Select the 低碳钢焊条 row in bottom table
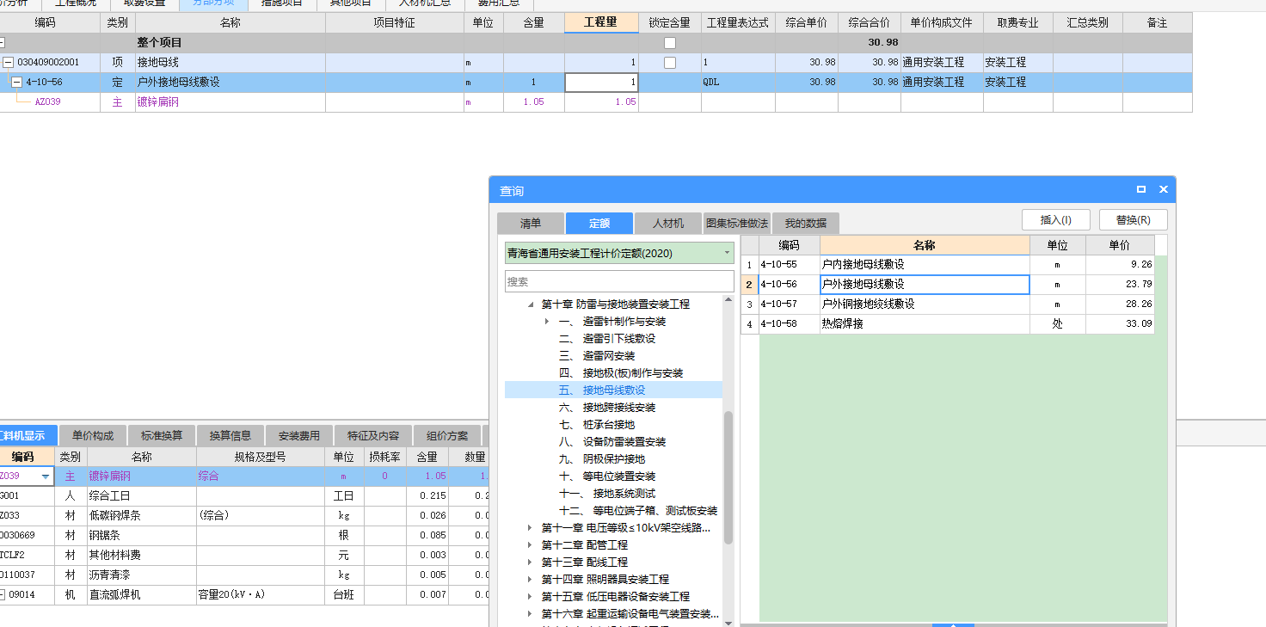The image size is (1266, 627). (244, 516)
